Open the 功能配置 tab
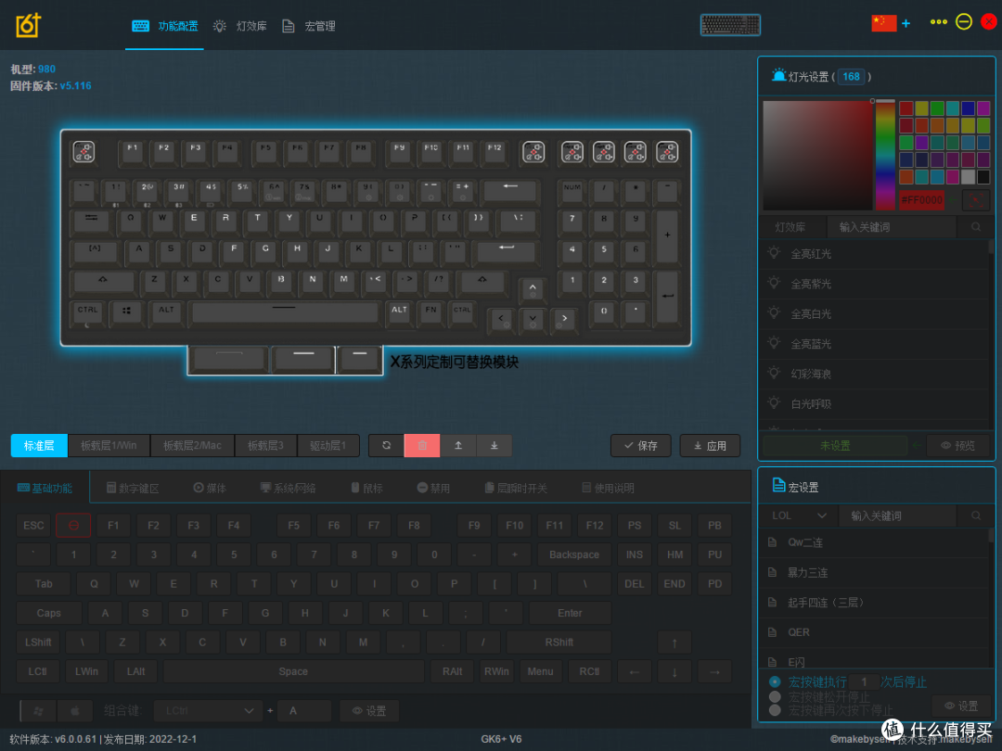1002x751 pixels. (165, 26)
